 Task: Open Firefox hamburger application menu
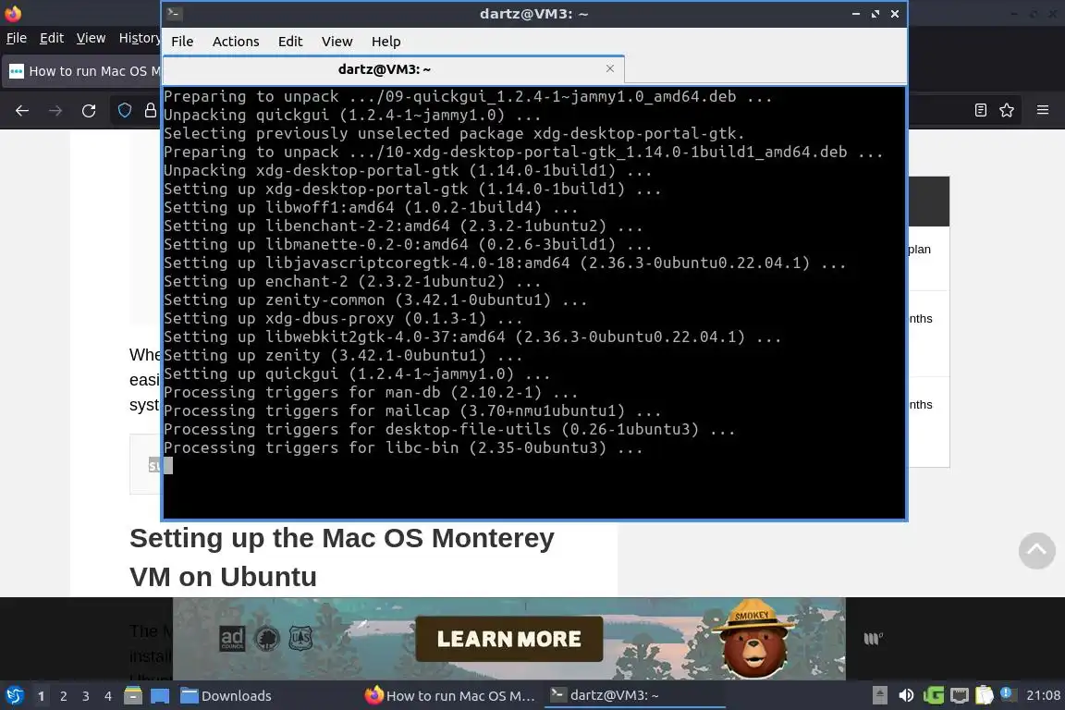pos(1043,110)
